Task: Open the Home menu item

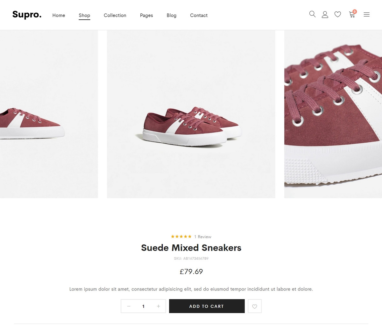Action: pyautogui.click(x=59, y=15)
